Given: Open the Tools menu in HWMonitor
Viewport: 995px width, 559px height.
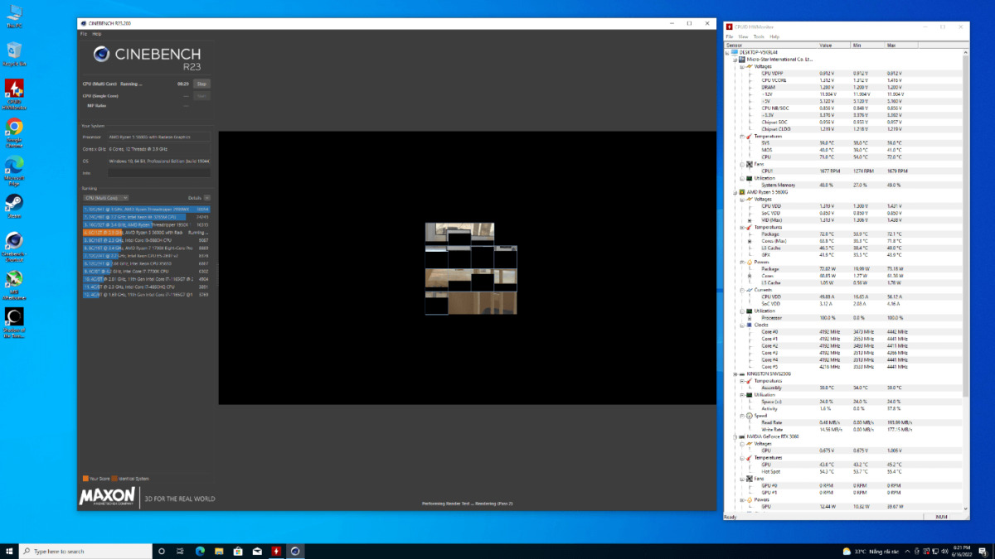Looking at the screenshot, I should coord(758,36).
